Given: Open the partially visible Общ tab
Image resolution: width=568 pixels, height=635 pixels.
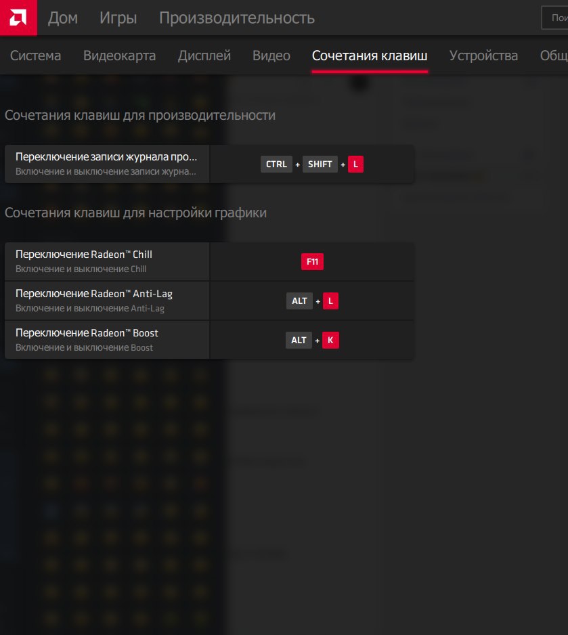Looking at the screenshot, I should coord(554,56).
